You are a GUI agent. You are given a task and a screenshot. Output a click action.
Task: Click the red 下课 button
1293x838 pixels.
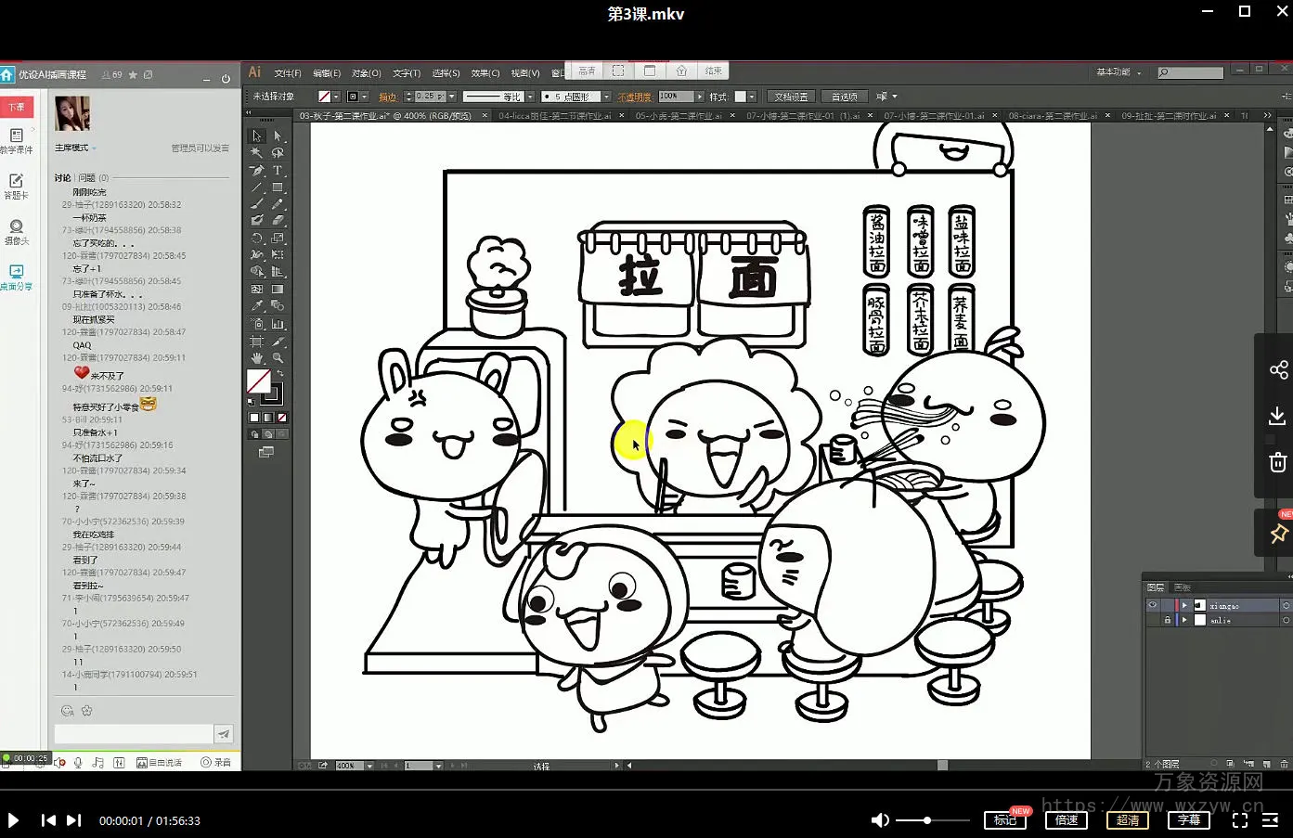tap(17, 107)
